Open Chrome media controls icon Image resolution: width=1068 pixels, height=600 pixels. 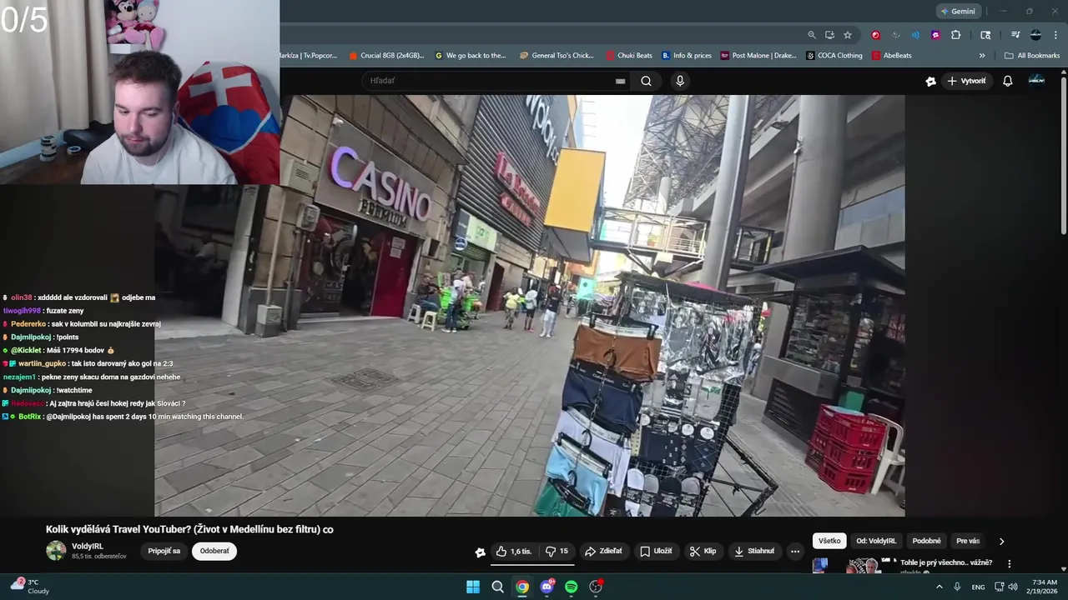[1015, 35]
